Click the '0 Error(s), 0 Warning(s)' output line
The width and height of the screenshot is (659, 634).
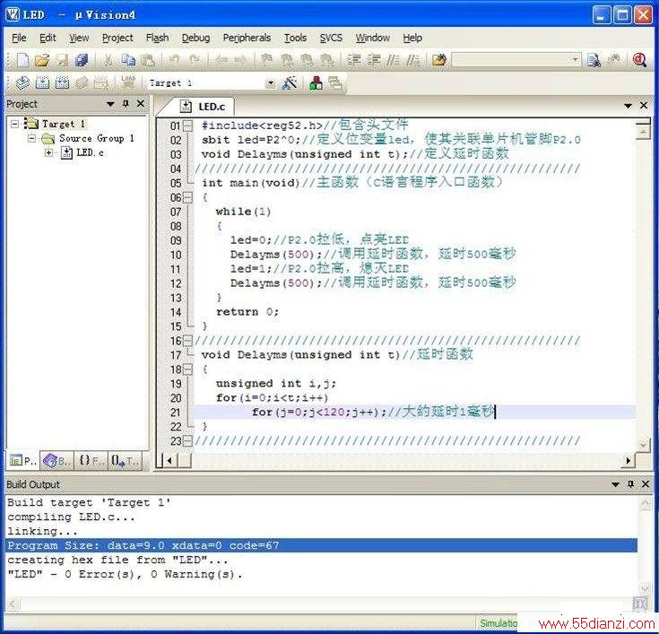click(x=125, y=574)
